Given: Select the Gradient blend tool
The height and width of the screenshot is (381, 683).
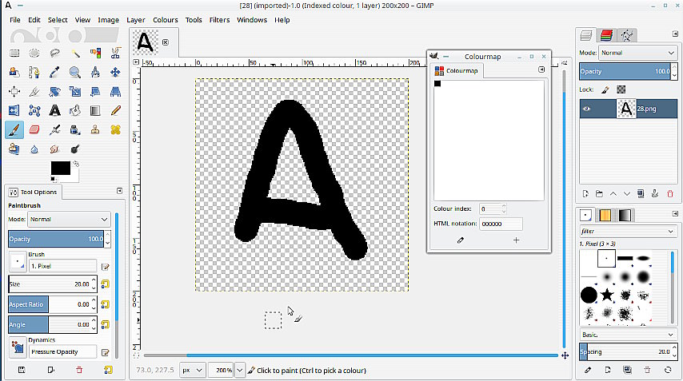Looking at the screenshot, I should point(95,110).
